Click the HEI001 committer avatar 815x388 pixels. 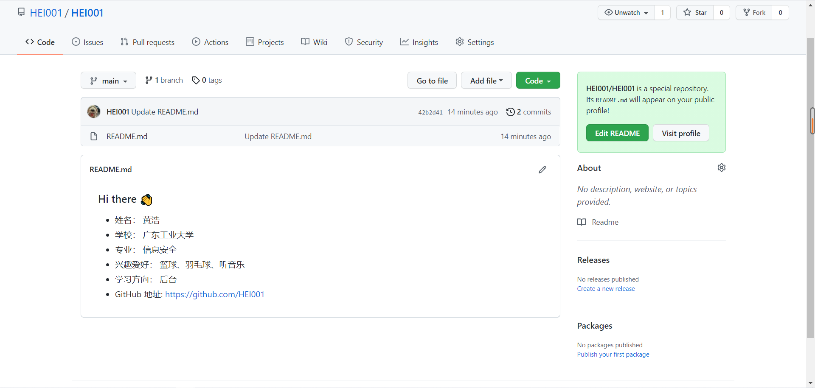94,112
